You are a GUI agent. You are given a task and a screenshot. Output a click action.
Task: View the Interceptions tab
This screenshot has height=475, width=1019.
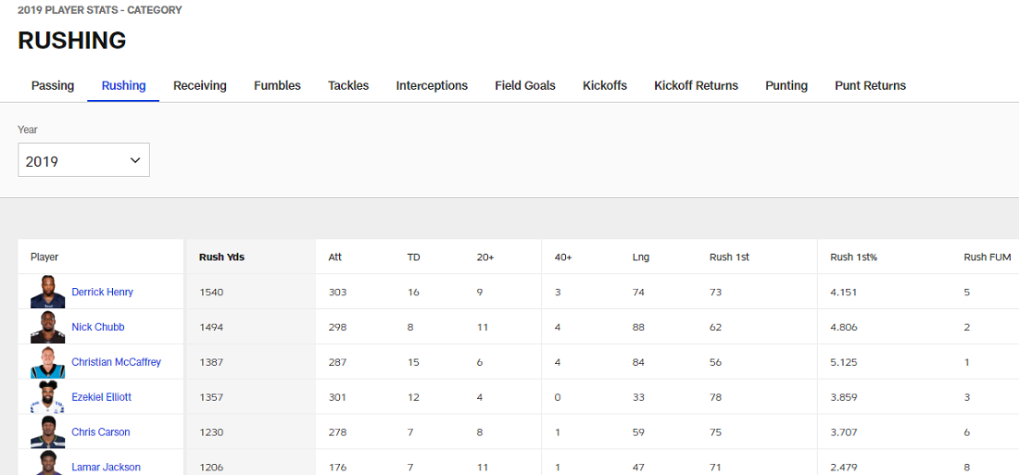[432, 85]
